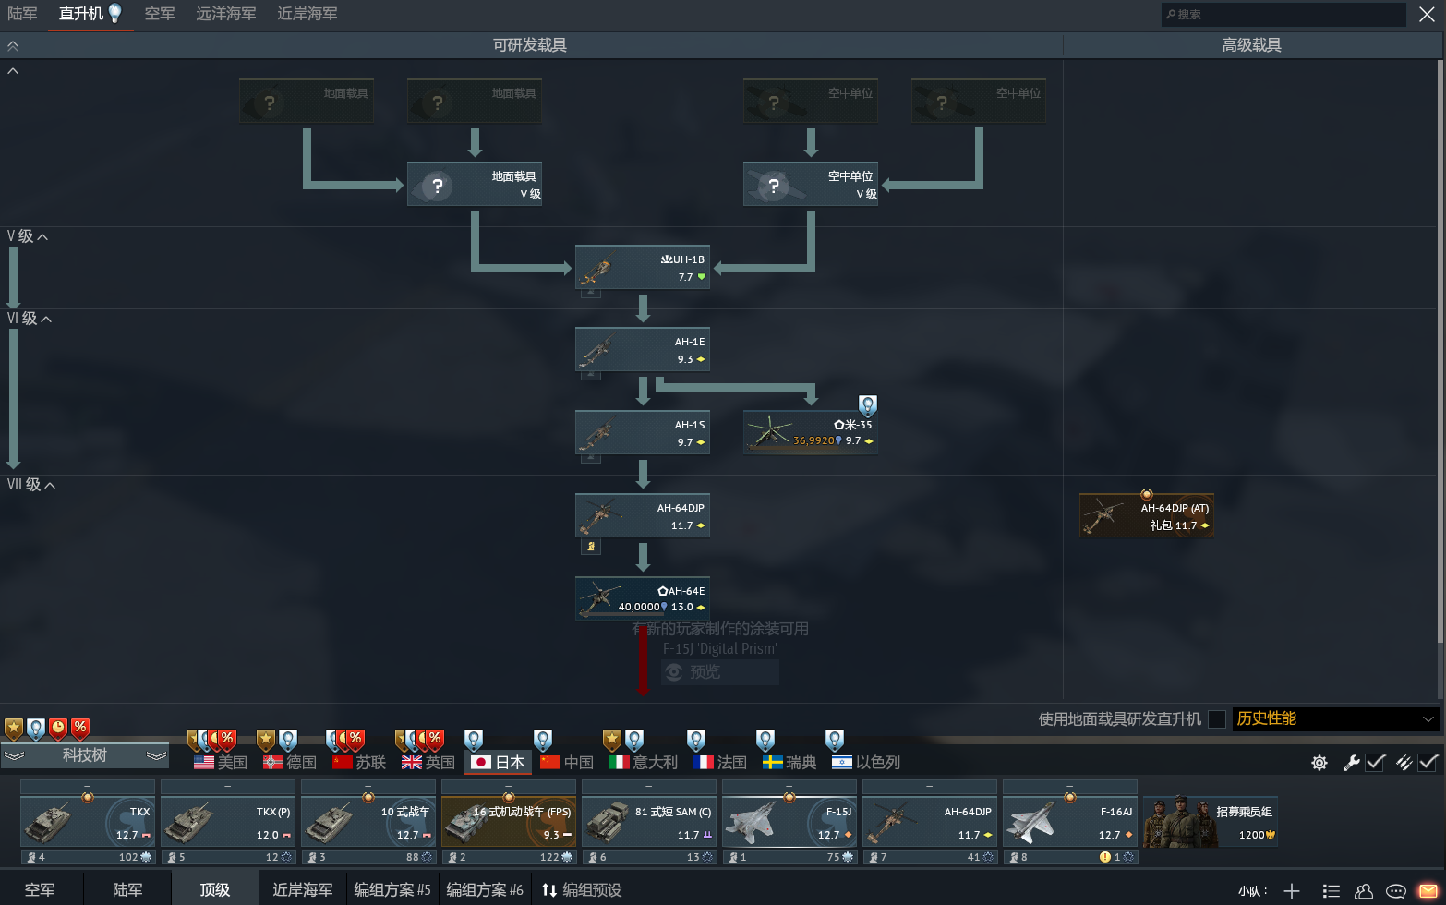The image size is (1446, 905).
Task: Click the gold star icon above 德国
Action: click(266, 741)
